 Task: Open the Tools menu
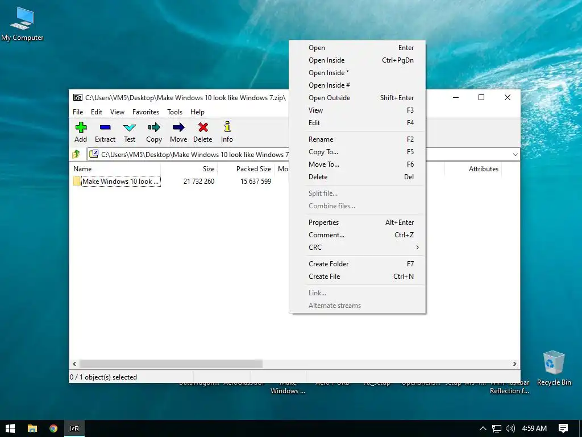click(x=174, y=112)
